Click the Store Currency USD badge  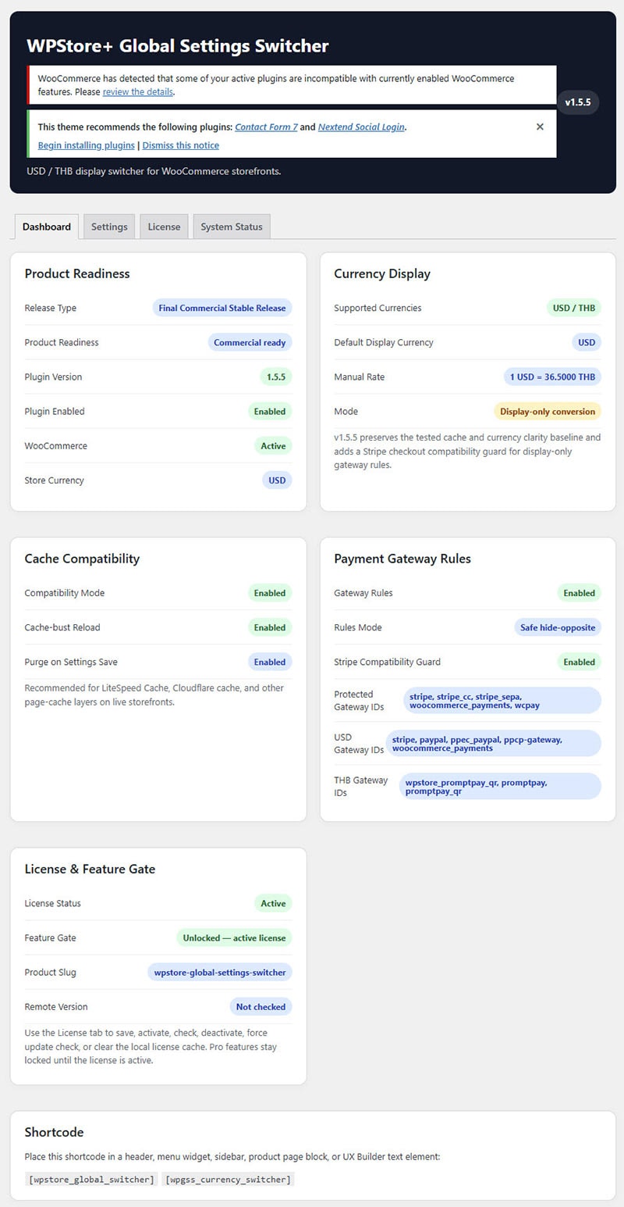point(277,480)
